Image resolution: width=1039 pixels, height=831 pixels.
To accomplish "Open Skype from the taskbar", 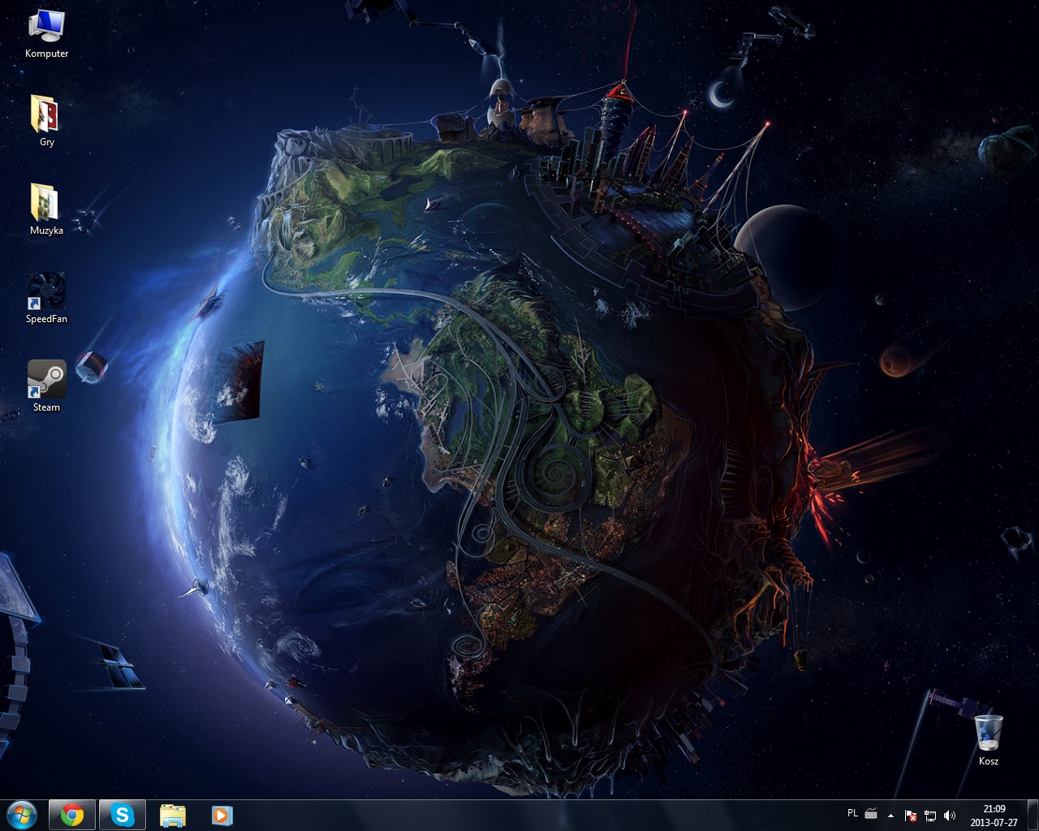I will (123, 815).
